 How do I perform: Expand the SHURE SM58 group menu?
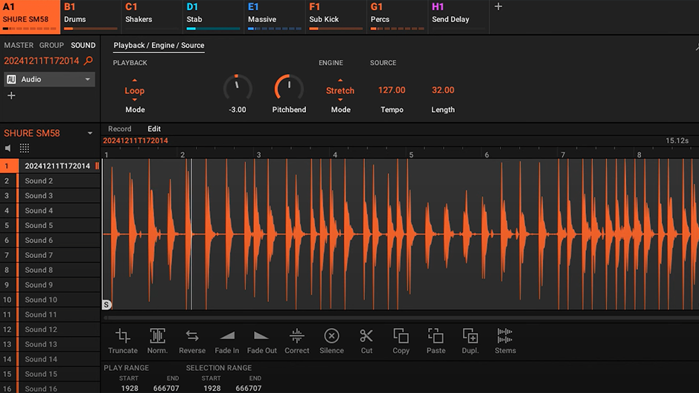point(90,133)
